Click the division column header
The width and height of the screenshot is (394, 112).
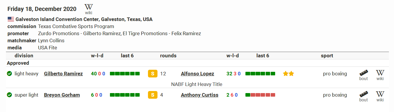(x=24, y=56)
